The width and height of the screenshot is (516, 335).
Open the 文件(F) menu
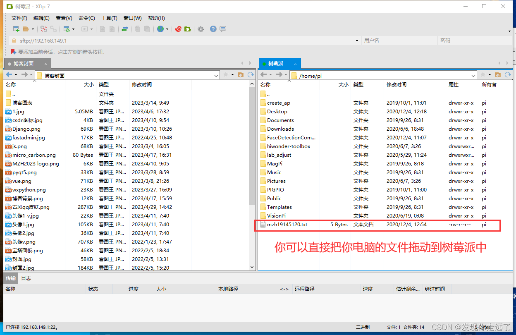[19, 18]
